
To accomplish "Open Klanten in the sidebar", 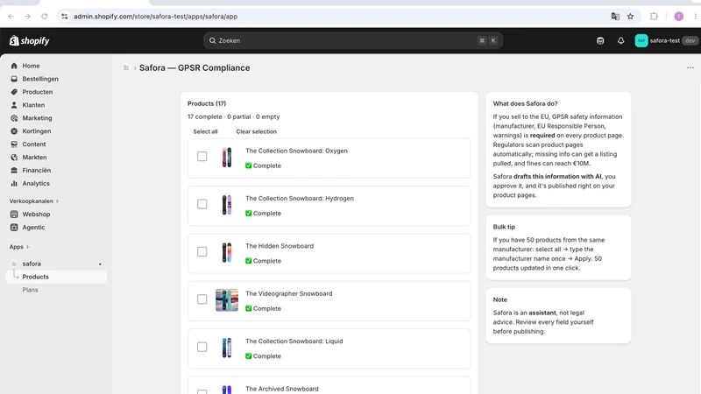I will point(33,105).
